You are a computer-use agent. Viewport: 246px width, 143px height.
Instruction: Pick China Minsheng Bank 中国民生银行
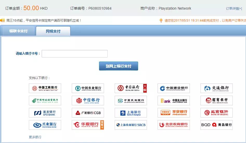(x=131, y=101)
